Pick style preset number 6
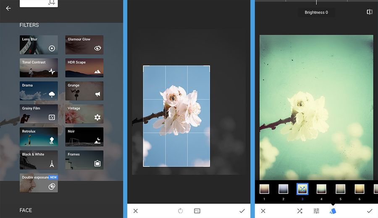Image resolution: width=378 pixels, height=218 pixels. click(360, 189)
